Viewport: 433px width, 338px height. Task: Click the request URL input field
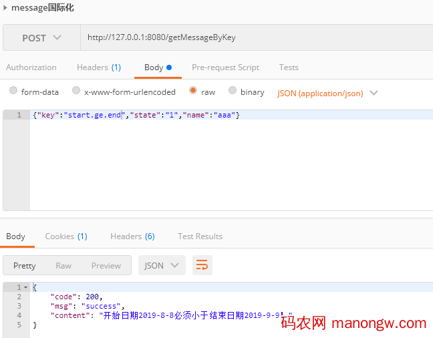(x=254, y=38)
